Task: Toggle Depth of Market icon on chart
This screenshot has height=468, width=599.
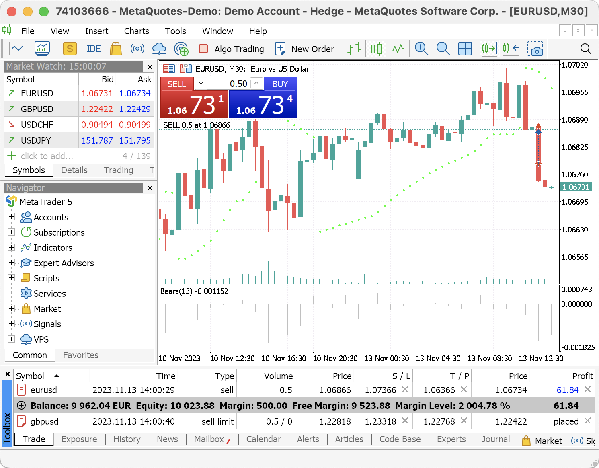Action: (x=185, y=69)
